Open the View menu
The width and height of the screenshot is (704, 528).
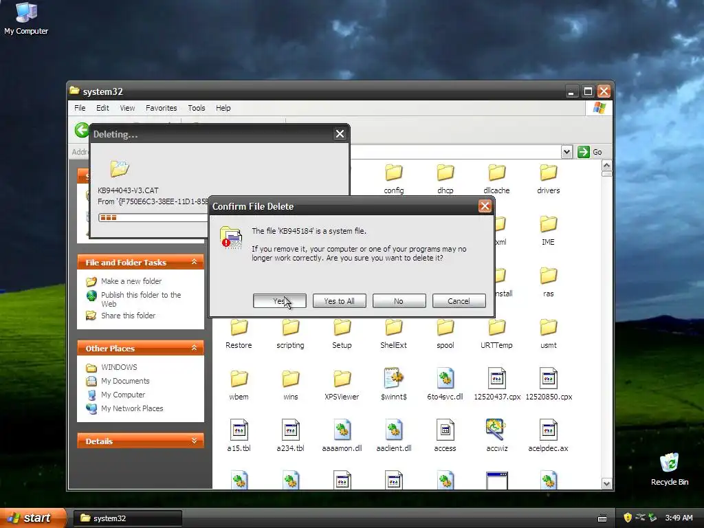(x=127, y=108)
